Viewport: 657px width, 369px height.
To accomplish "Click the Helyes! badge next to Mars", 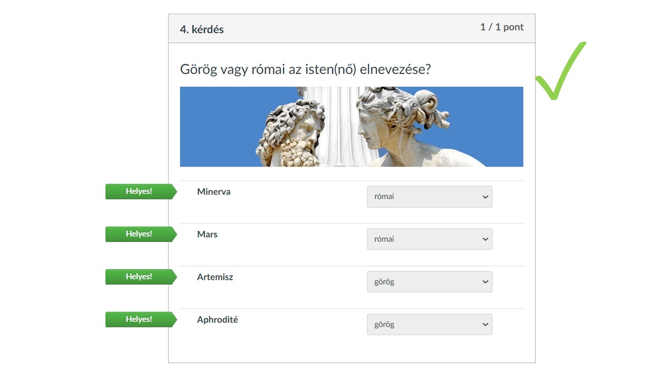I will [x=141, y=234].
